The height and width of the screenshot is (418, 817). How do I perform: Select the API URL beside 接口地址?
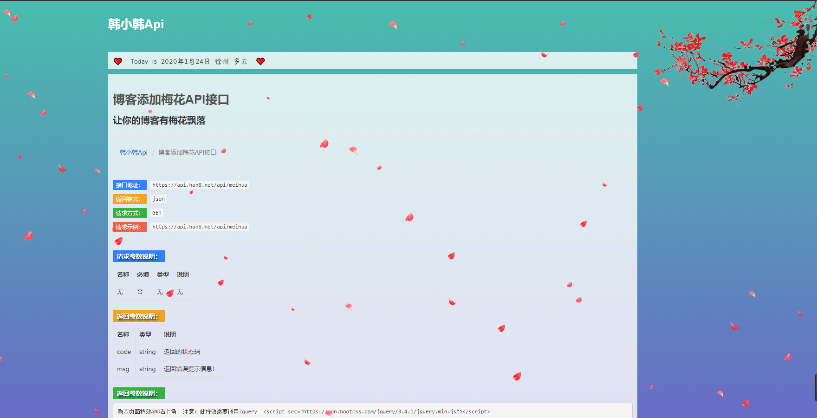[x=200, y=185]
